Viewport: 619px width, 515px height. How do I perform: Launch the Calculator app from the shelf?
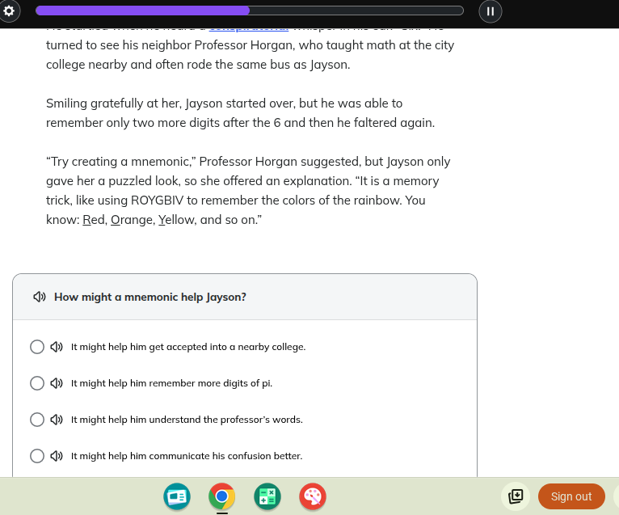pos(267,496)
